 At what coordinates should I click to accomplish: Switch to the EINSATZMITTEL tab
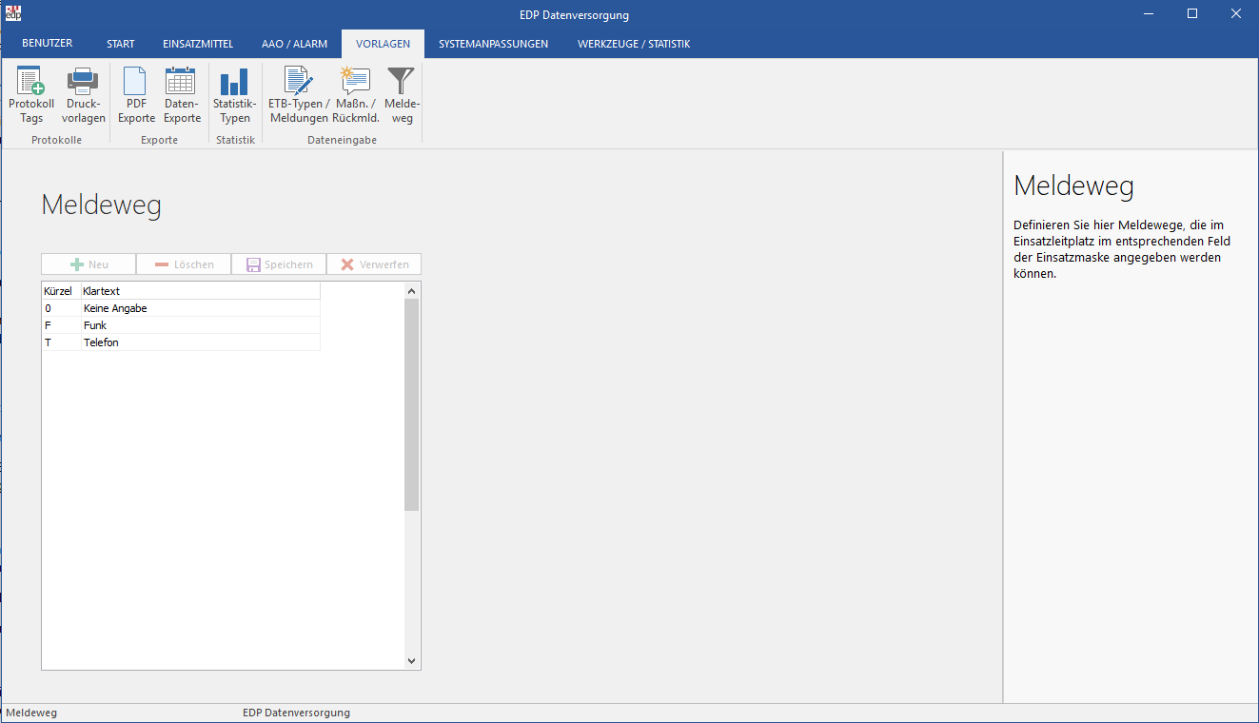(x=198, y=44)
